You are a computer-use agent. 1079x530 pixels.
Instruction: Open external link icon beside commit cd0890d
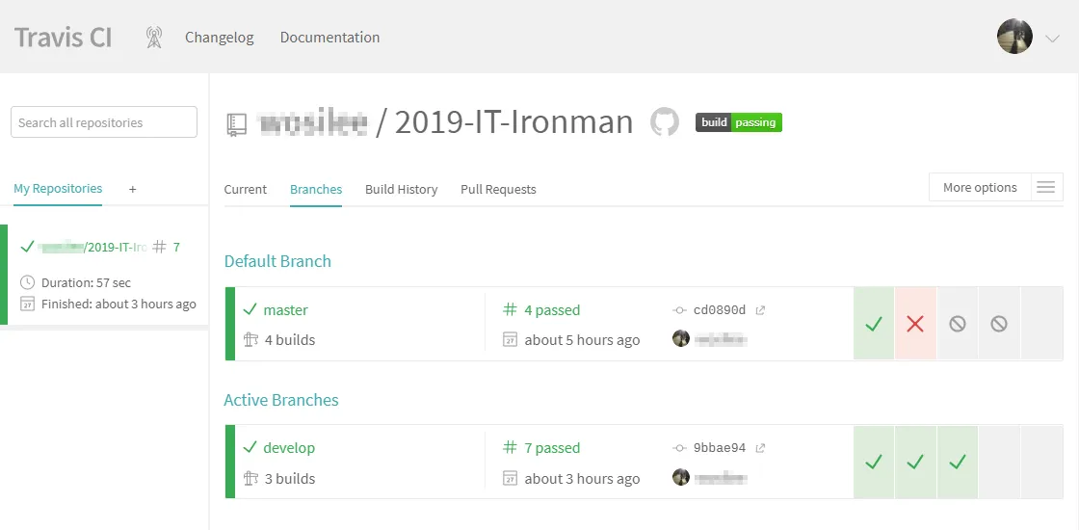point(760,310)
